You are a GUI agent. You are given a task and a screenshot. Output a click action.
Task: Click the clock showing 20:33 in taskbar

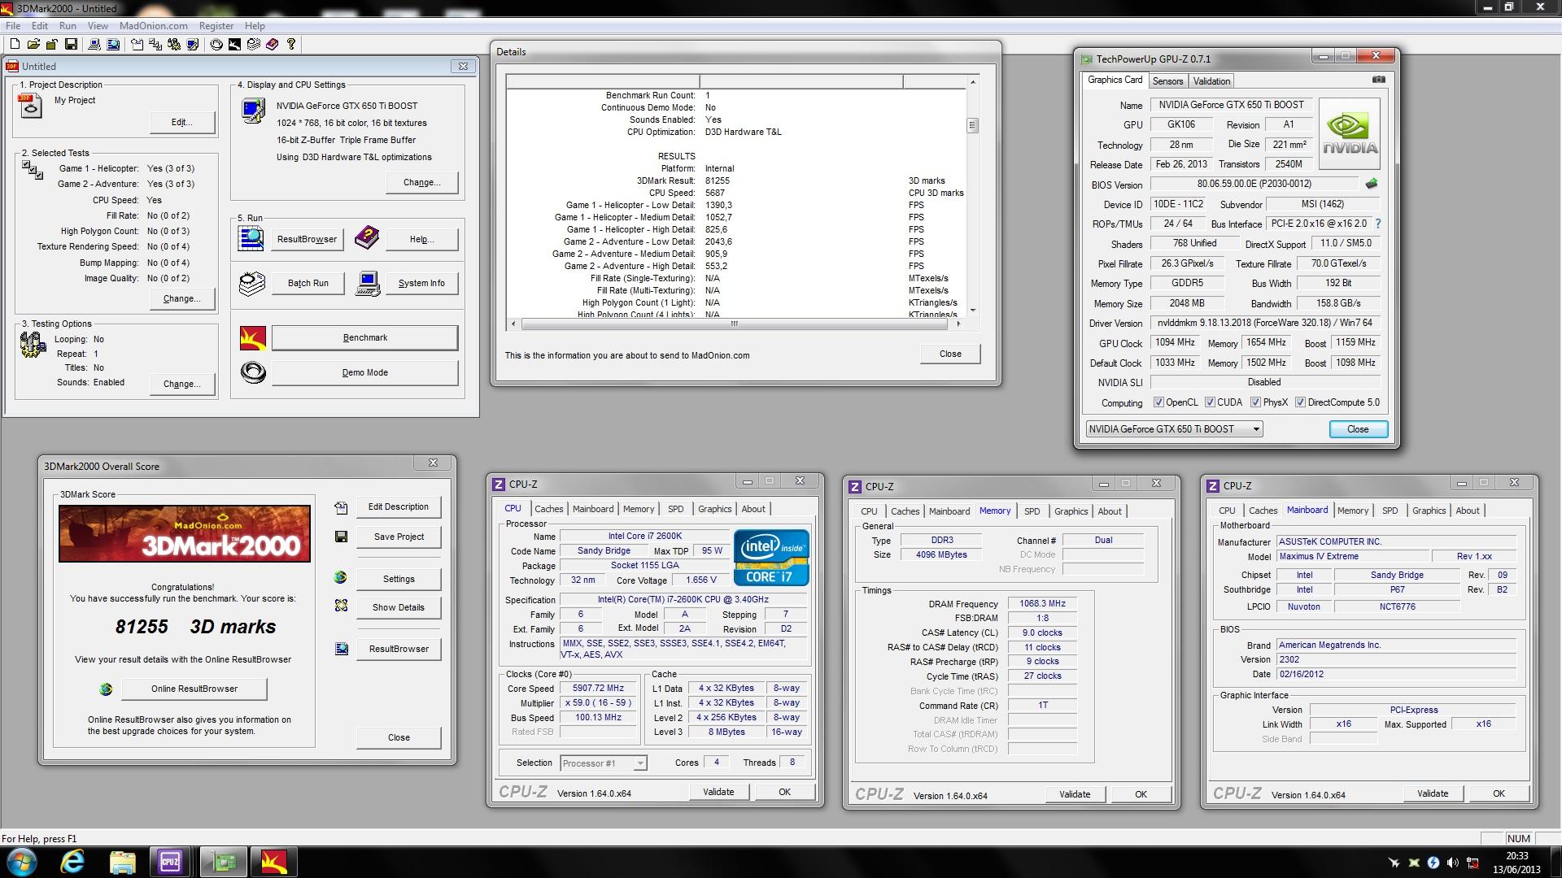coord(1516,855)
